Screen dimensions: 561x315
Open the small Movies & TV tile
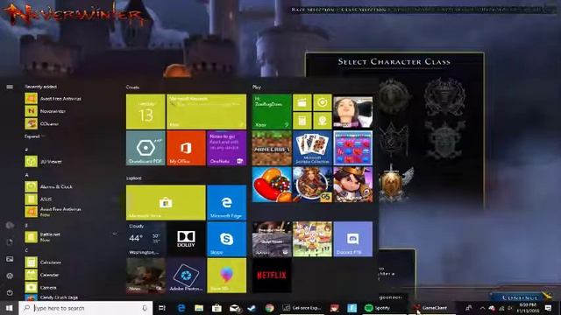[x=302, y=103]
